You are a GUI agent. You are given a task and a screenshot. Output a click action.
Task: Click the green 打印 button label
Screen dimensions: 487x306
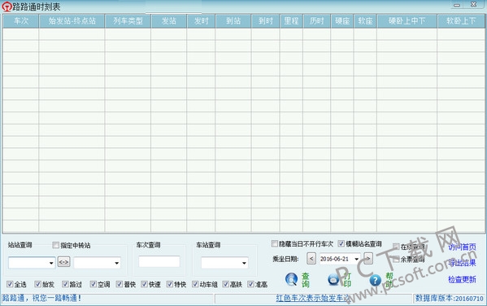[x=347, y=280]
